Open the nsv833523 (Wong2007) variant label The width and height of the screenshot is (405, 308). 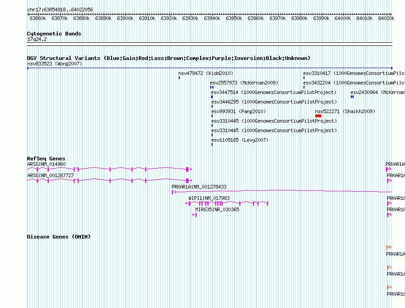coord(55,64)
